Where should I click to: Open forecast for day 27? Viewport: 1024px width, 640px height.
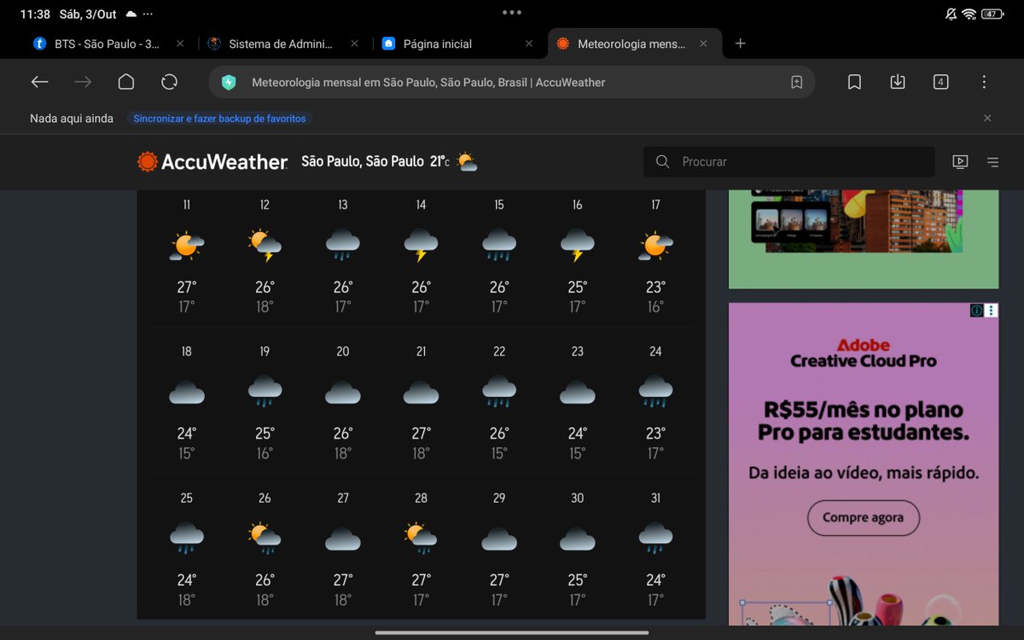[343, 548]
